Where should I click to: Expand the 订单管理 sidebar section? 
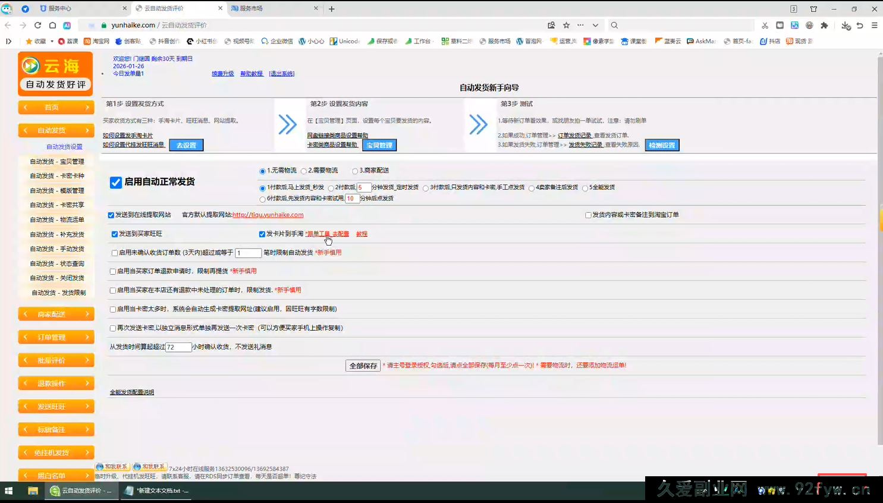(x=56, y=337)
